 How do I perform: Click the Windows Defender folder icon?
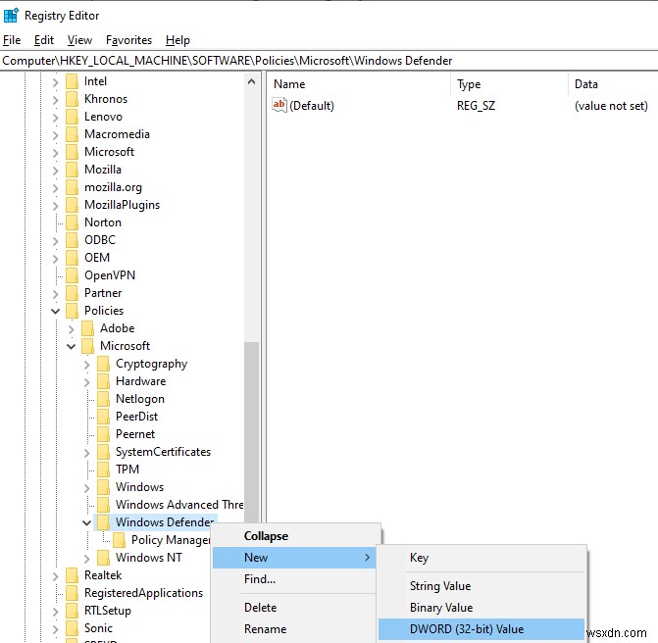103,522
